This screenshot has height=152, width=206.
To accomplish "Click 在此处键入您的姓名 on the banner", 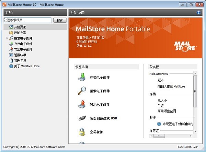I will (90, 37).
